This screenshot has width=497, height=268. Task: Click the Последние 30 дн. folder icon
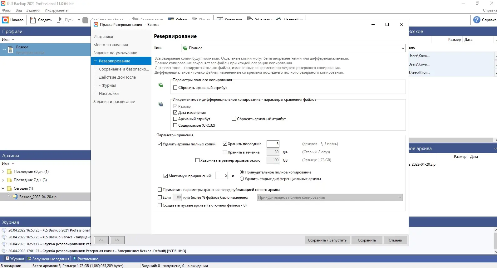pyautogui.click(x=9, y=172)
